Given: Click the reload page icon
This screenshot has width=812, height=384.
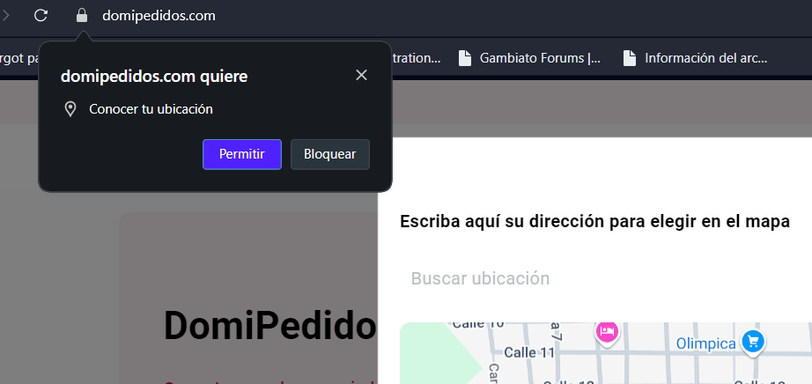Looking at the screenshot, I should point(41,15).
